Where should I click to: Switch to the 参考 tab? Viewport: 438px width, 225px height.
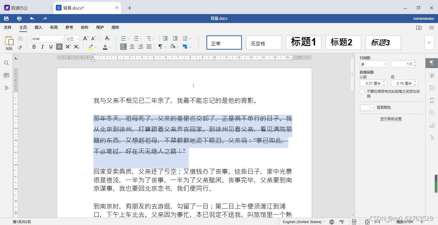pos(69,27)
